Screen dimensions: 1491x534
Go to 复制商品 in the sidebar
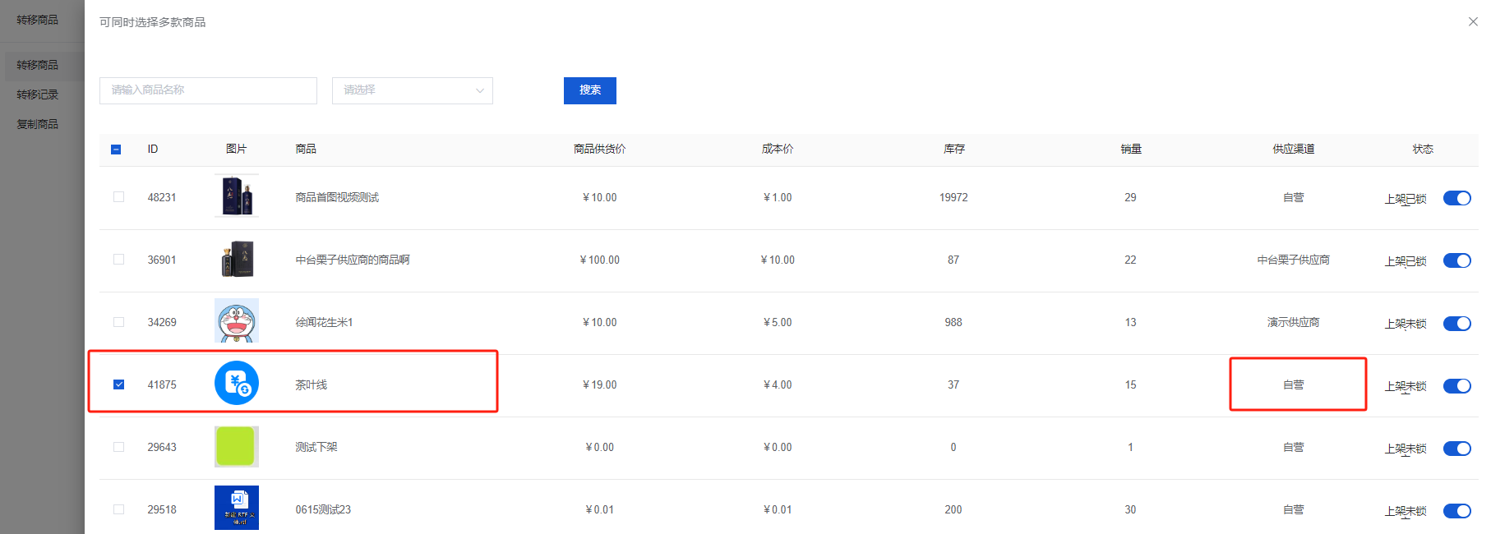(x=38, y=124)
